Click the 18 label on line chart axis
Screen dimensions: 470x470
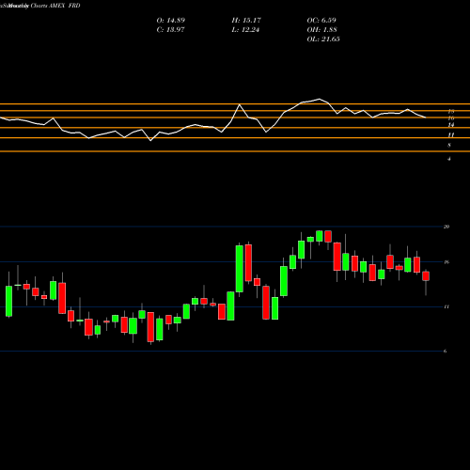451,111
